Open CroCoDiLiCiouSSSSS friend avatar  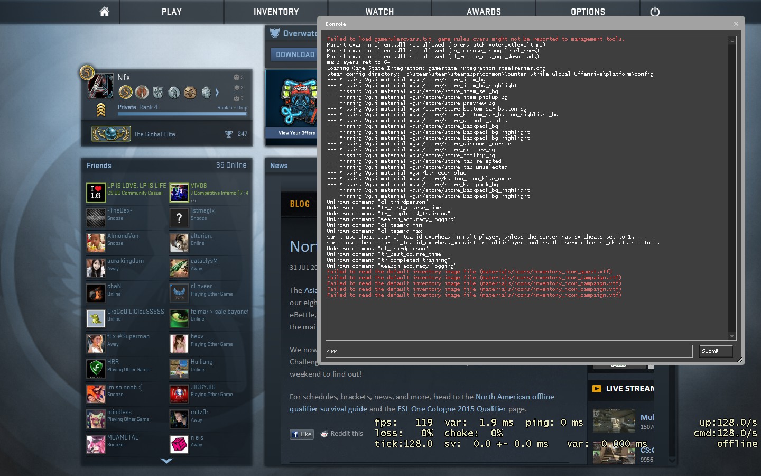96,318
